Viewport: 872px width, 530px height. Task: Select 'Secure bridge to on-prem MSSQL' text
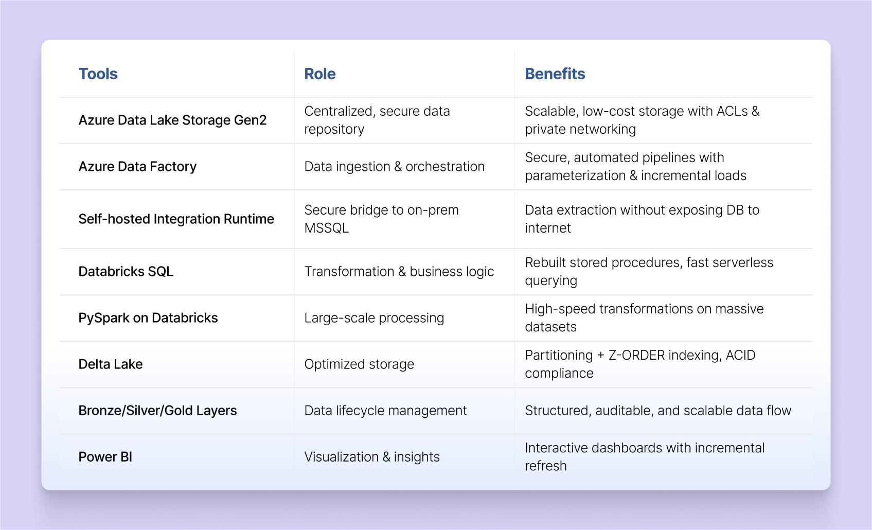pos(381,219)
